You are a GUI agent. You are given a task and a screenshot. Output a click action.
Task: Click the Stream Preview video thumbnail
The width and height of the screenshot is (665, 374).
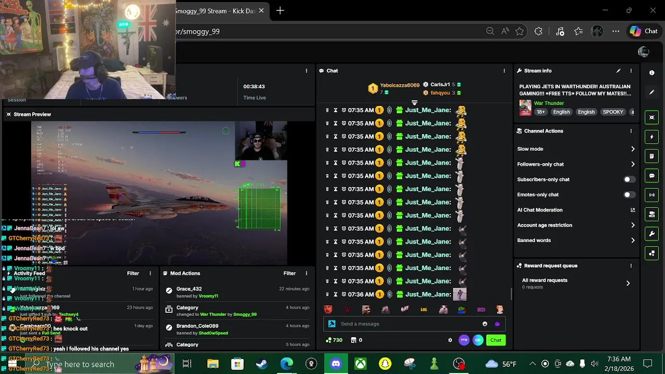click(159, 193)
